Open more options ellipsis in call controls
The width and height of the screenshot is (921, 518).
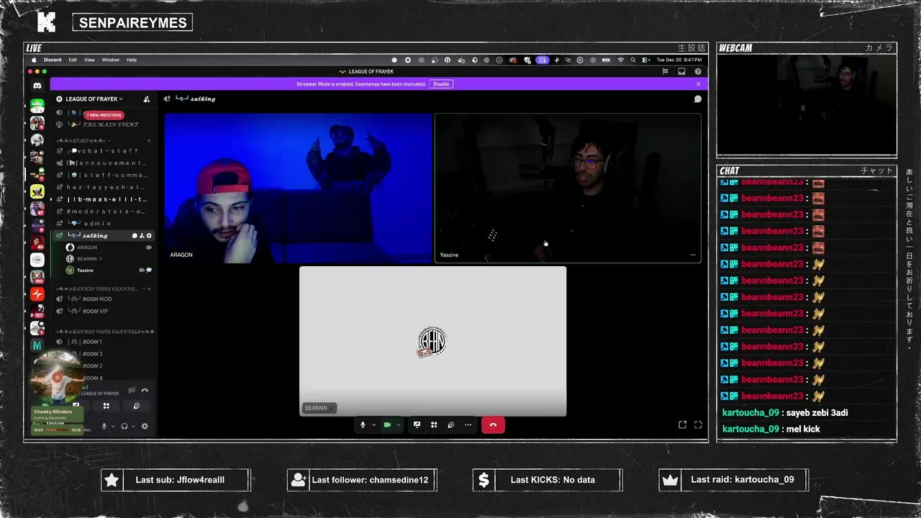tap(468, 425)
